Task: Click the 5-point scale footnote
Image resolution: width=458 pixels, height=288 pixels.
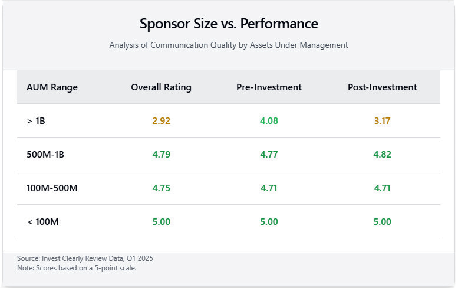Action: coord(77,268)
